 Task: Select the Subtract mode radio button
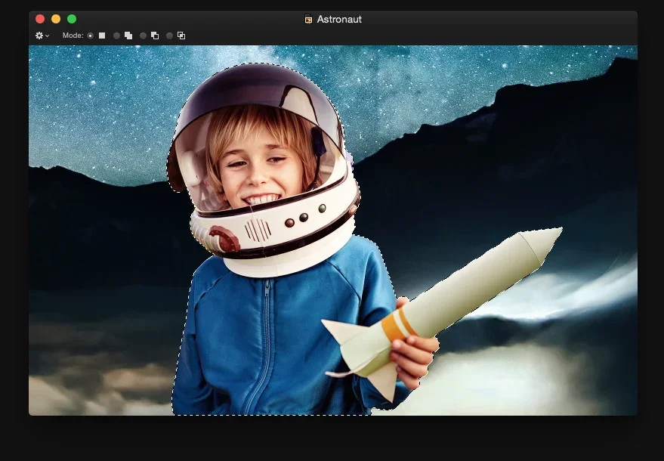point(142,35)
